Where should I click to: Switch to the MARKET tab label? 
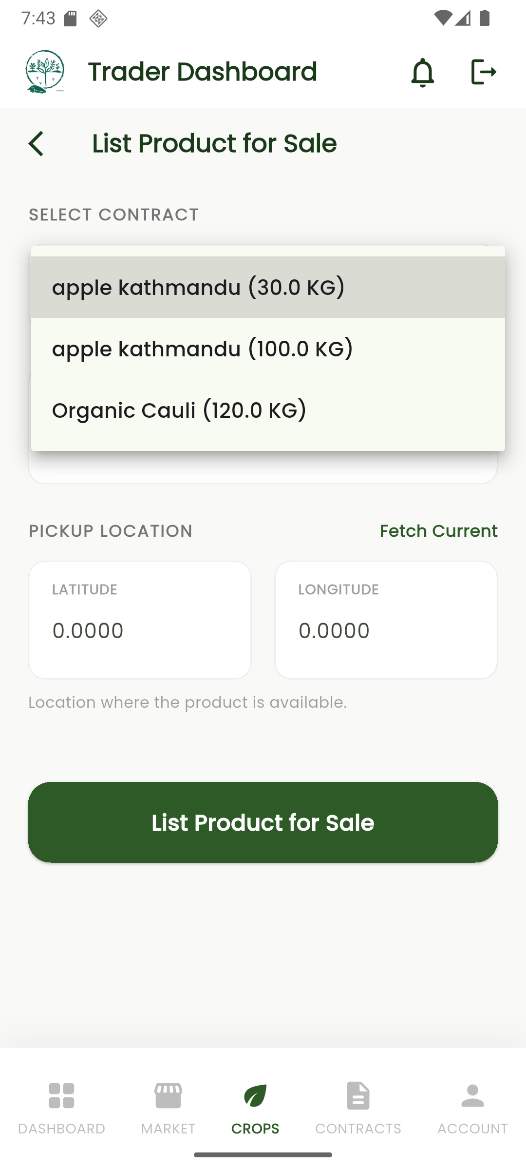(168, 1129)
